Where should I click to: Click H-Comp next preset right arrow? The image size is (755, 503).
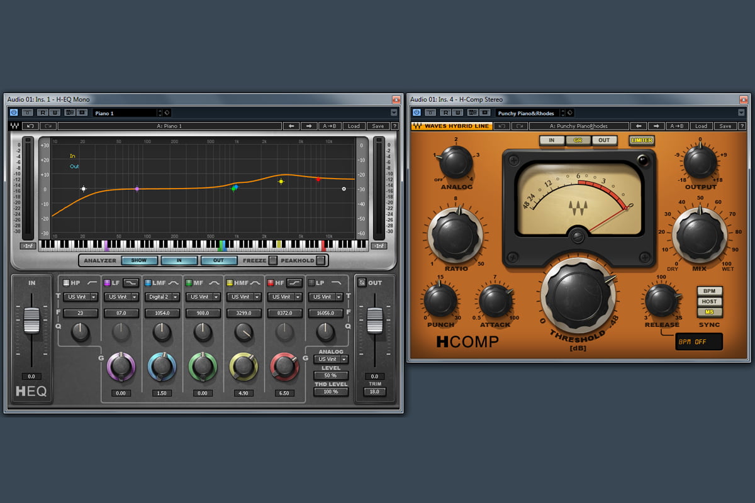click(656, 126)
